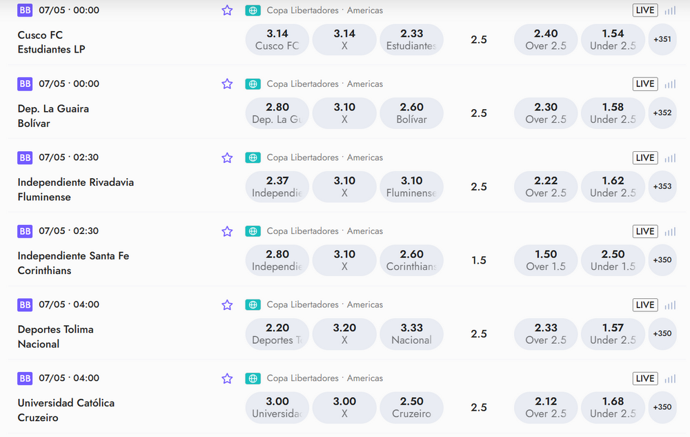Image resolution: width=690 pixels, height=437 pixels.
Task: Click globe icon in Universidad Católica row
Action: click(x=253, y=378)
